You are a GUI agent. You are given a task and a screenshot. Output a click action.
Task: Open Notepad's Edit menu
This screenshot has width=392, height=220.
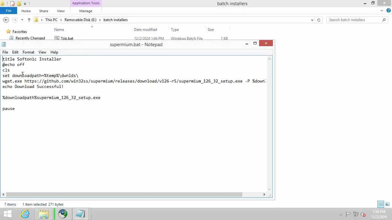(15, 52)
